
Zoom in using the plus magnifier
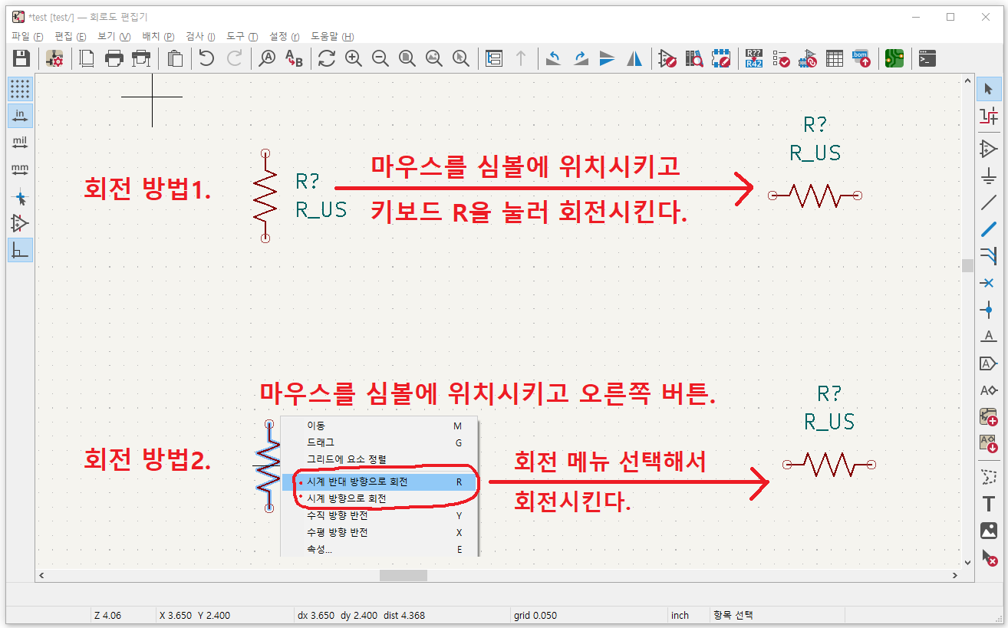click(x=354, y=58)
